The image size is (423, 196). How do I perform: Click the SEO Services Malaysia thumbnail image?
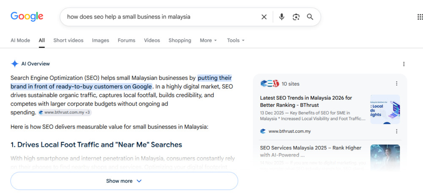pos(385,157)
